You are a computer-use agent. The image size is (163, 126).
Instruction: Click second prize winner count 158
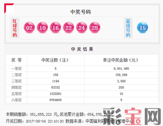(56, 75)
